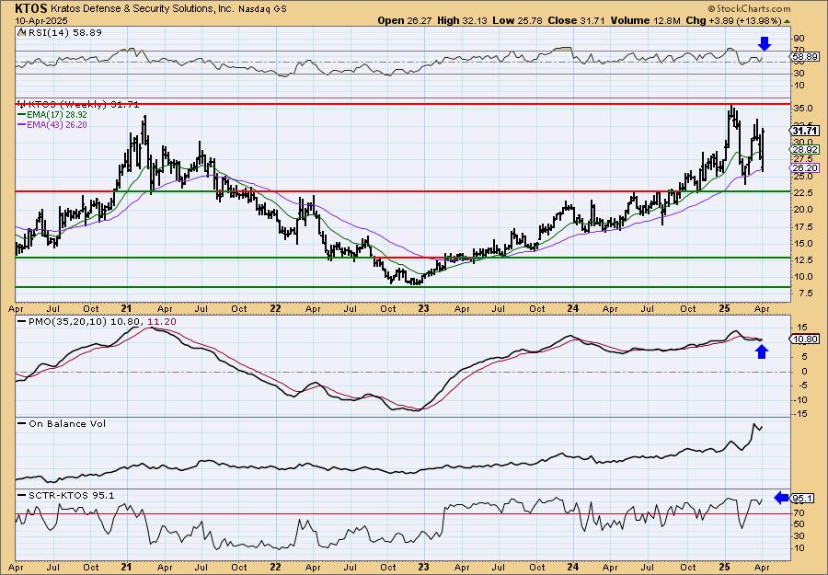Click the EMA(43) 26.20 legend label
Viewport: 828px width, 575px height.
[x=57, y=125]
